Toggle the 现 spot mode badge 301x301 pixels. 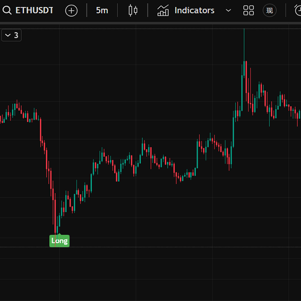(269, 10)
